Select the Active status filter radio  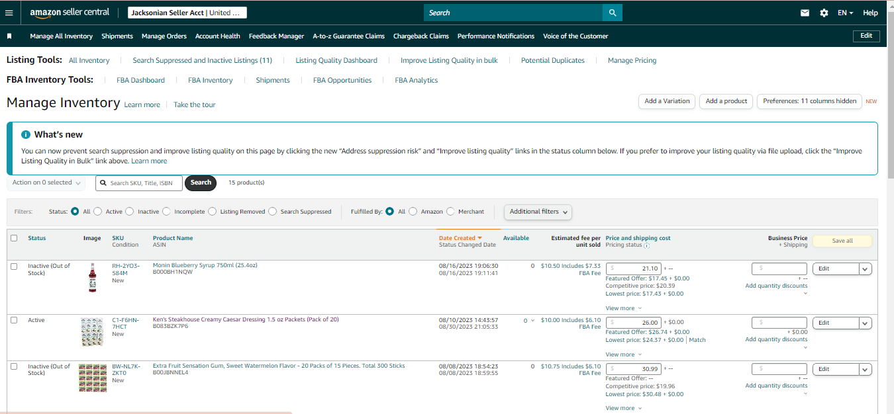[98, 212]
